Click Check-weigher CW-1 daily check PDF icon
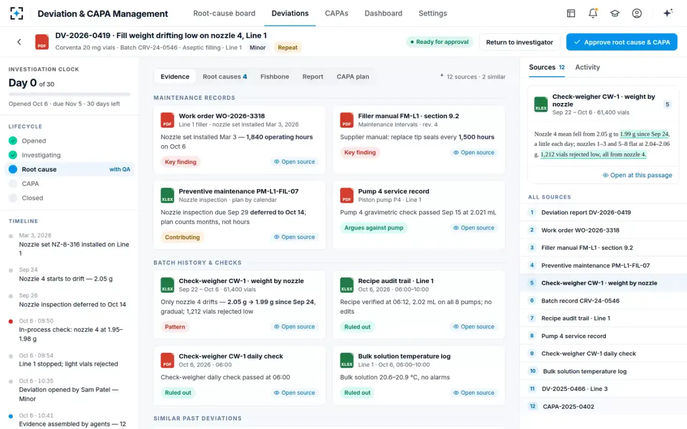Image resolution: width=687 pixels, height=429 pixels. (x=167, y=360)
